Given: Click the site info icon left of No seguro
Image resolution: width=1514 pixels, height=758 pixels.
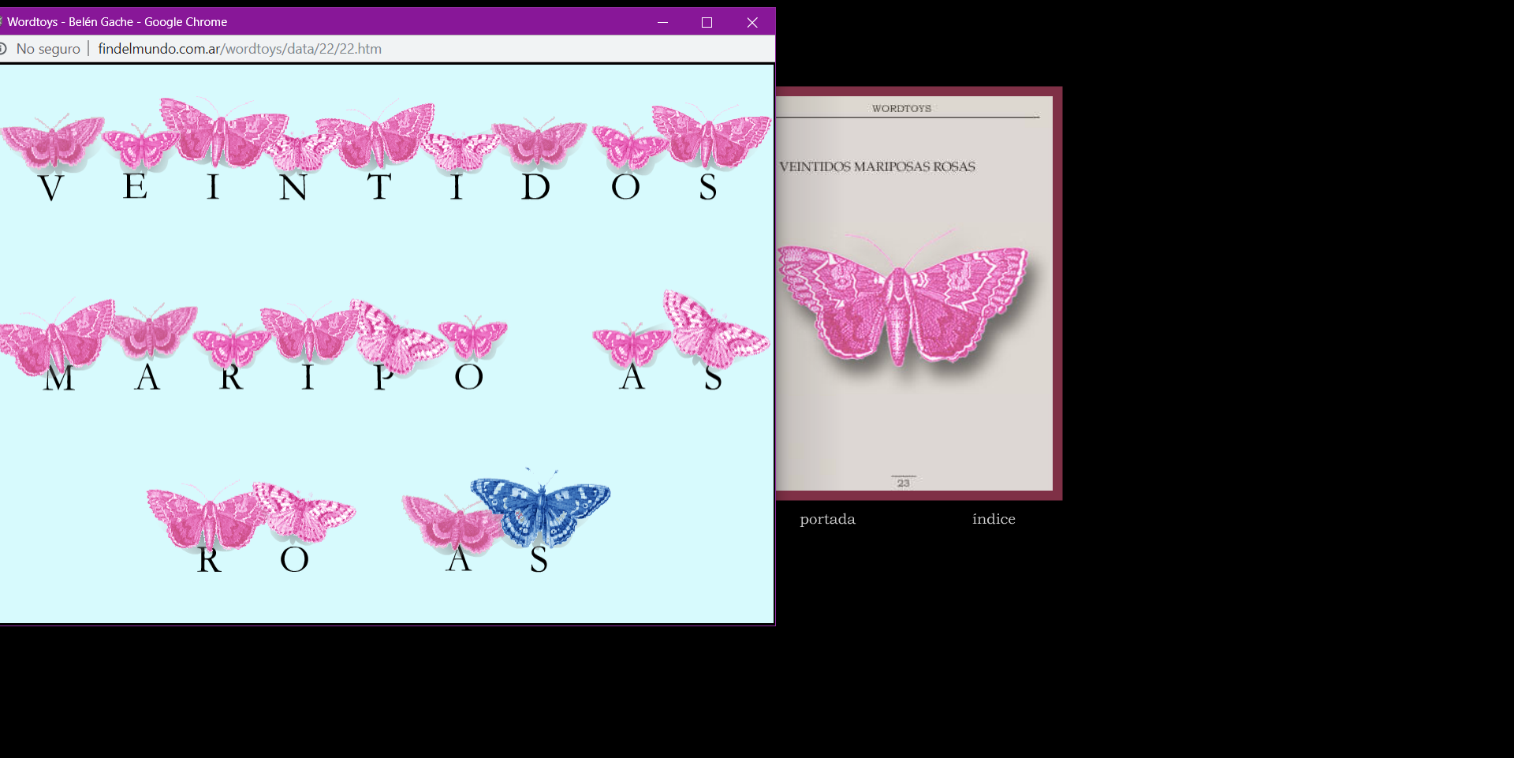Looking at the screenshot, I should tap(3, 49).
